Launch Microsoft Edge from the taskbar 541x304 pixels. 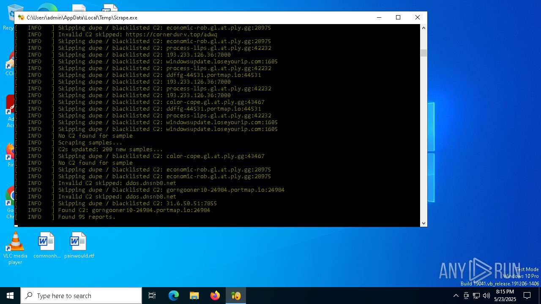click(174, 296)
